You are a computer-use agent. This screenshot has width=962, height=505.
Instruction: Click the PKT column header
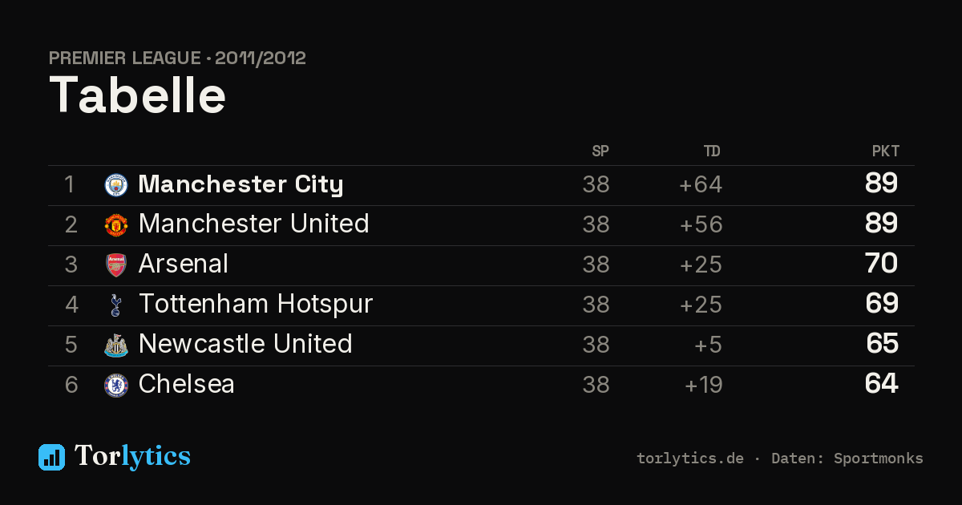click(886, 151)
